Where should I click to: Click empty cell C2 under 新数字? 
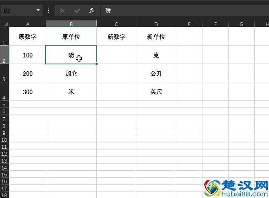[x=116, y=55]
